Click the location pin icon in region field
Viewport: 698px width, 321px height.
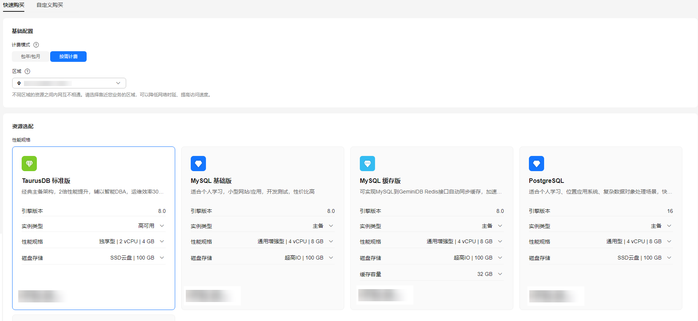pos(19,83)
